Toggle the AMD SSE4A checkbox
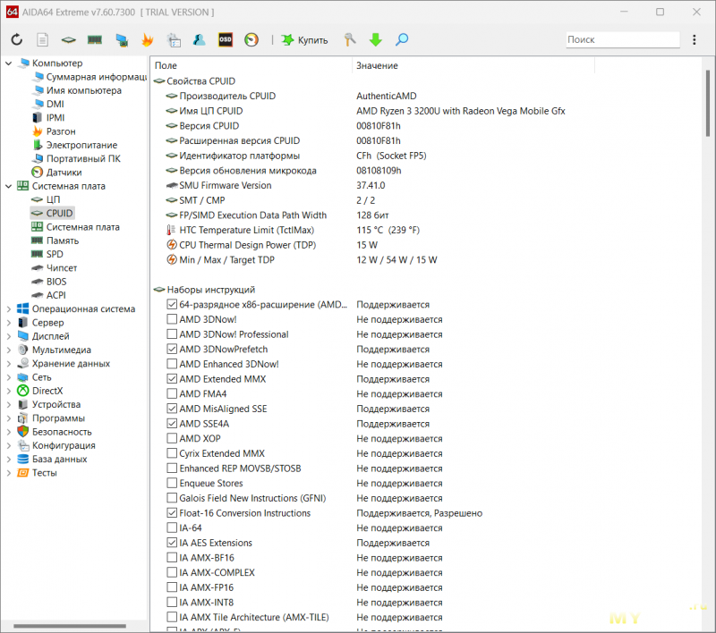The image size is (716, 633). coord(172,423)
